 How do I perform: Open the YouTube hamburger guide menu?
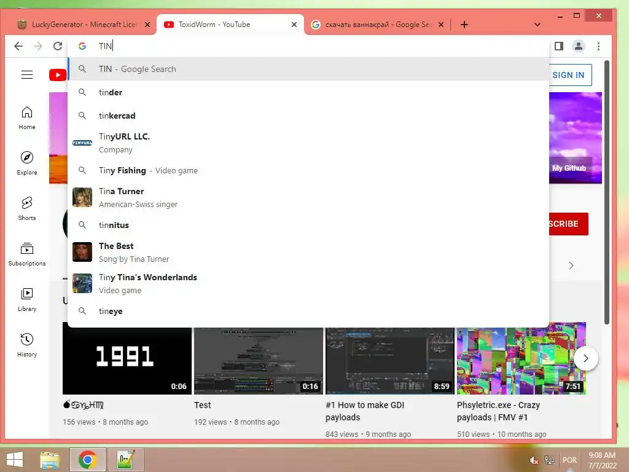pos(27,74)
